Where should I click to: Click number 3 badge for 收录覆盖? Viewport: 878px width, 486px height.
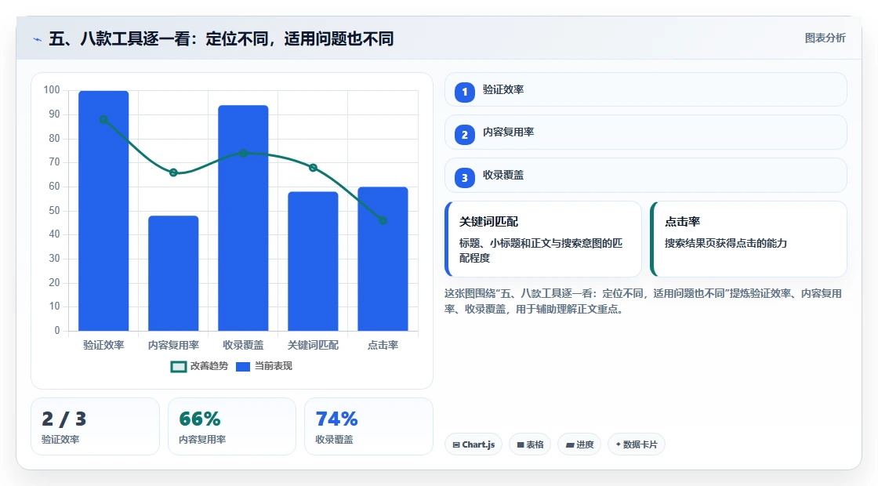pyautogui.click(x=465, y=178)
